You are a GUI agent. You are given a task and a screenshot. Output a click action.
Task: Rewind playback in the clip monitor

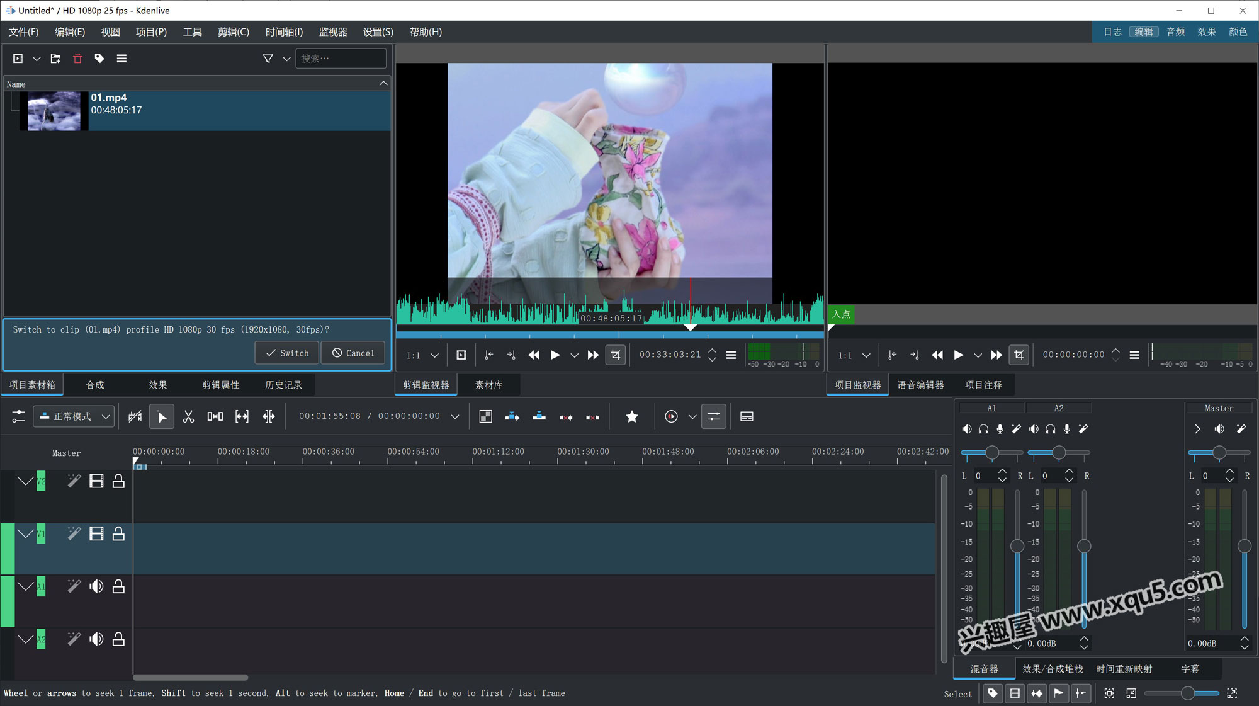tap(534, 355)
